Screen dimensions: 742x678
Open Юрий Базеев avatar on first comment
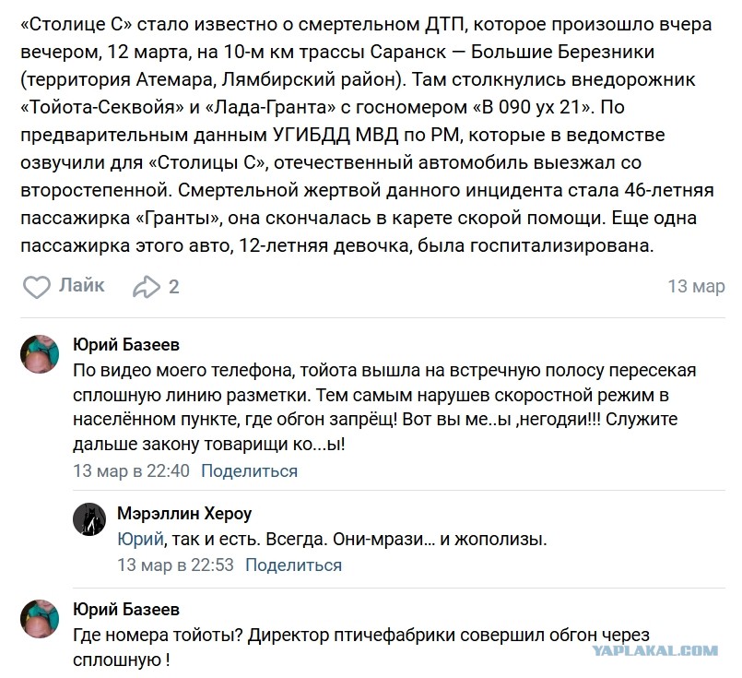click(x=40, y=353)
